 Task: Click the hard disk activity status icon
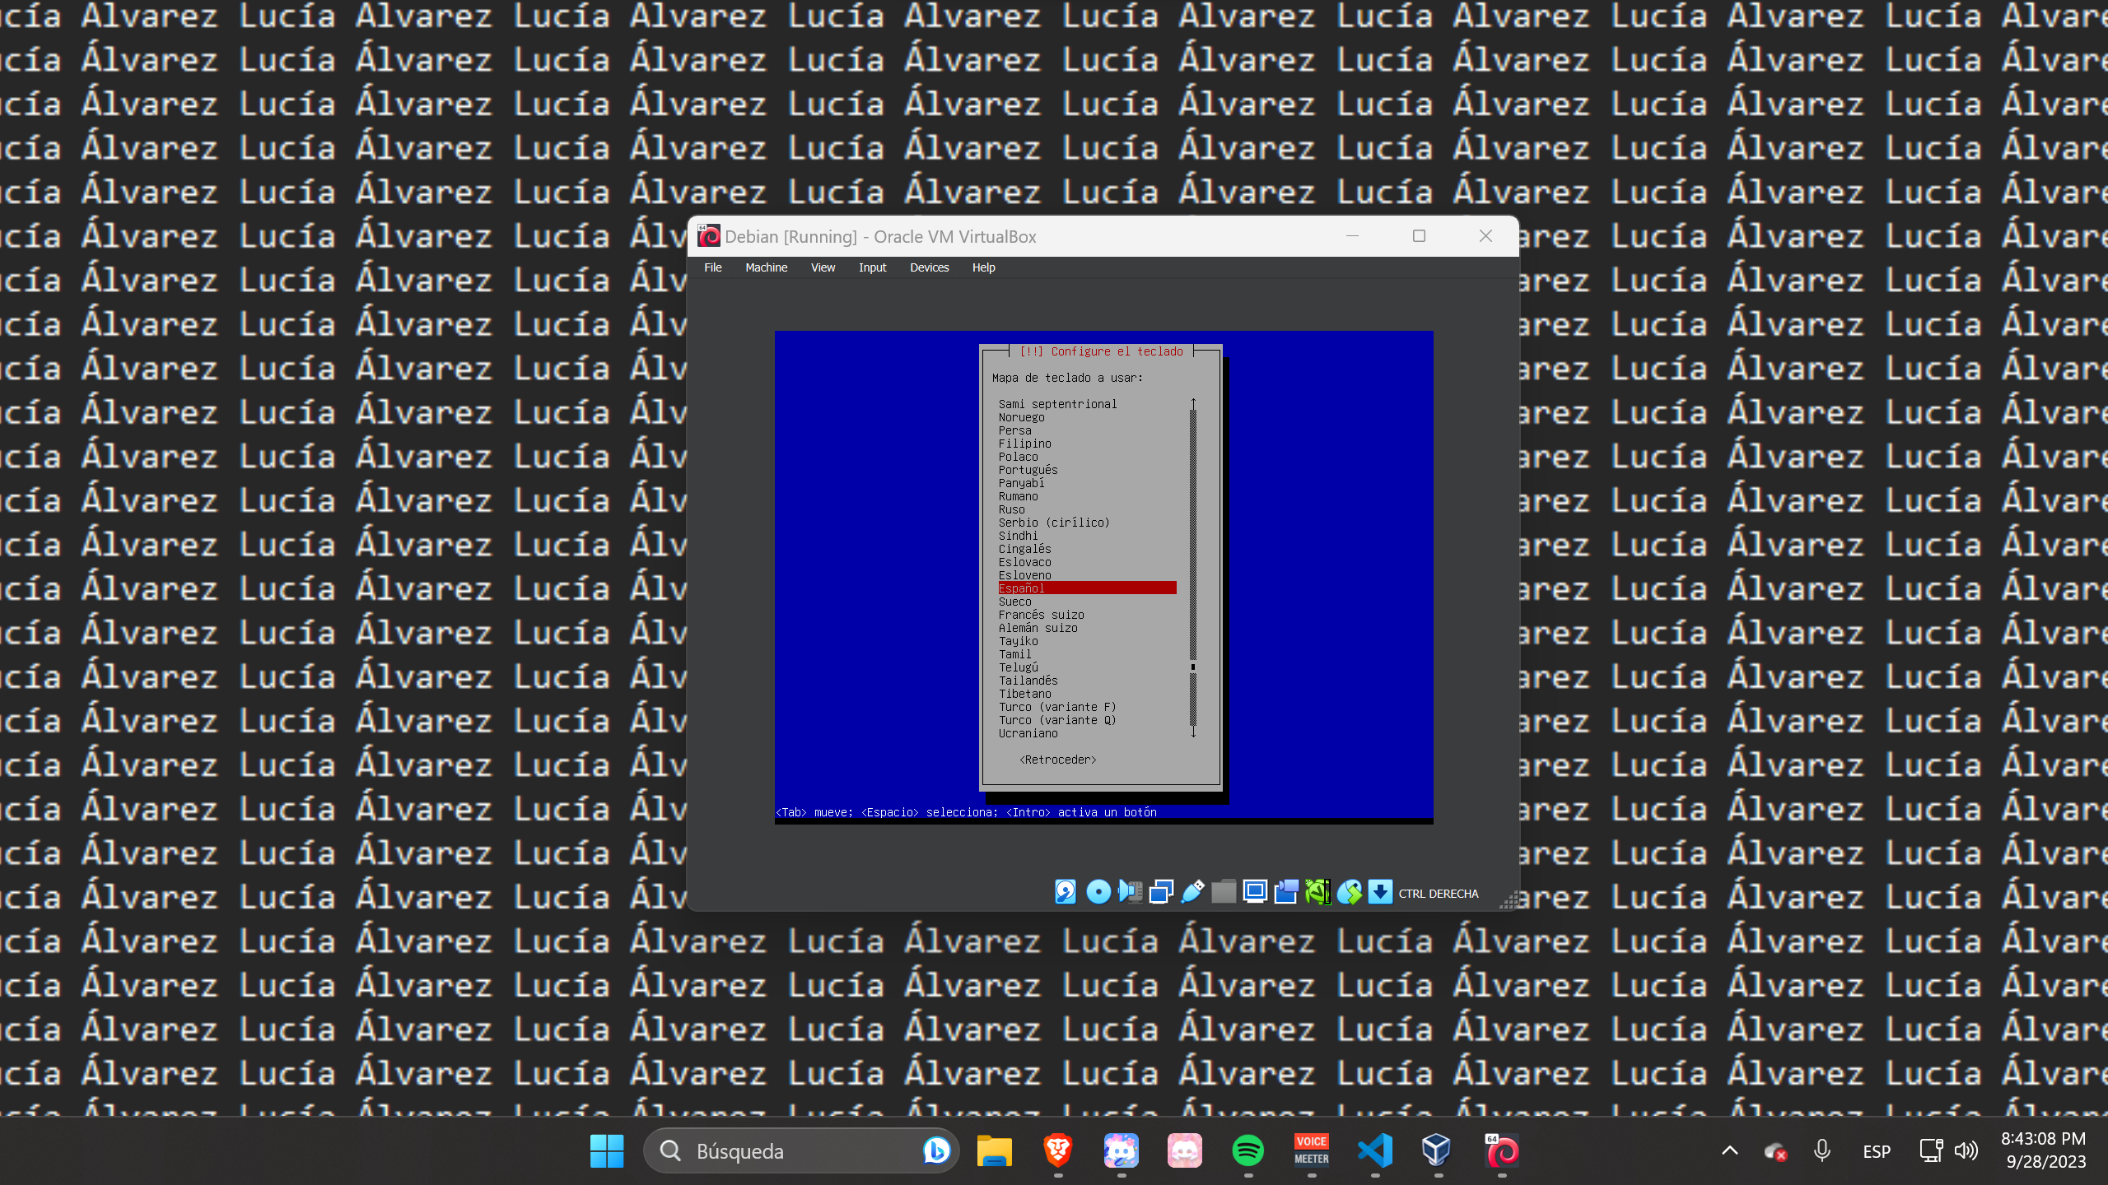[x=1065, y=892]
